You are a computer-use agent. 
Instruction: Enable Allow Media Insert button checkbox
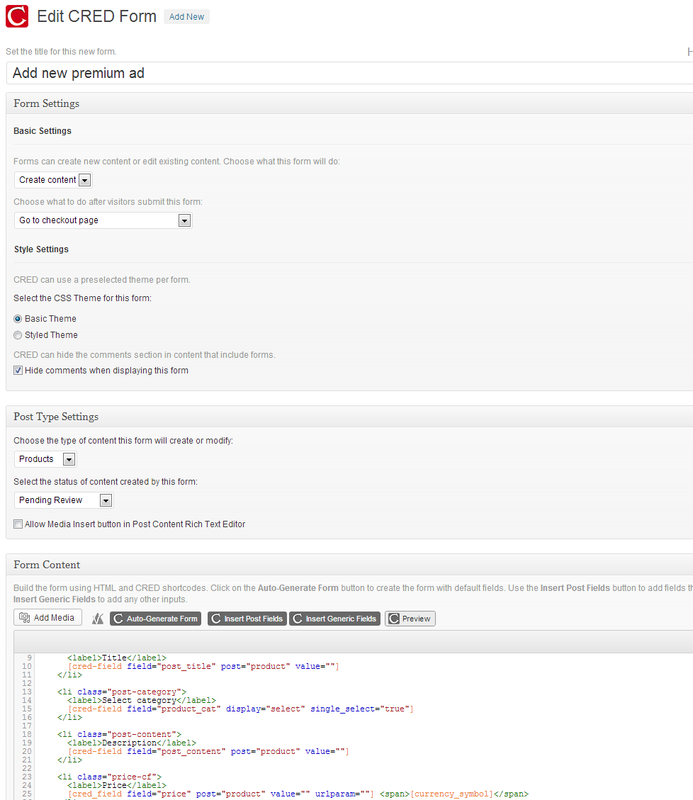(x=18, y=524)
